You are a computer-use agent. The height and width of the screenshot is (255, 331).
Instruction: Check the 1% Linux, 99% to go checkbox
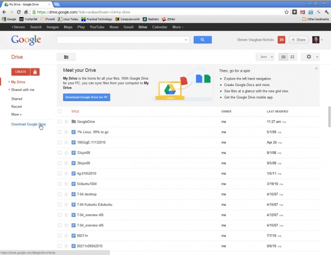60,132
